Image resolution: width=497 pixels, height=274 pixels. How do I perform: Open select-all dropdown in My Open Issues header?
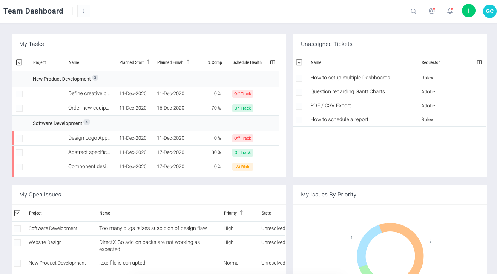(17, 213)
